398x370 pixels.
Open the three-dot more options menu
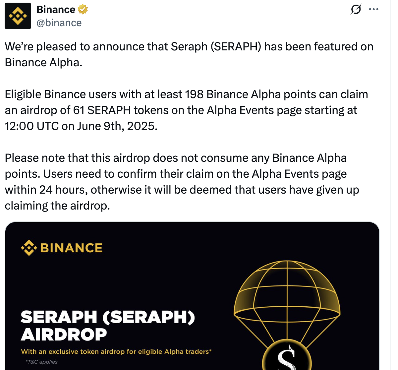373,9
